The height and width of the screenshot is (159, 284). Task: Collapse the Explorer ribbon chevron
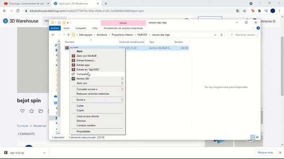[253, 28]
